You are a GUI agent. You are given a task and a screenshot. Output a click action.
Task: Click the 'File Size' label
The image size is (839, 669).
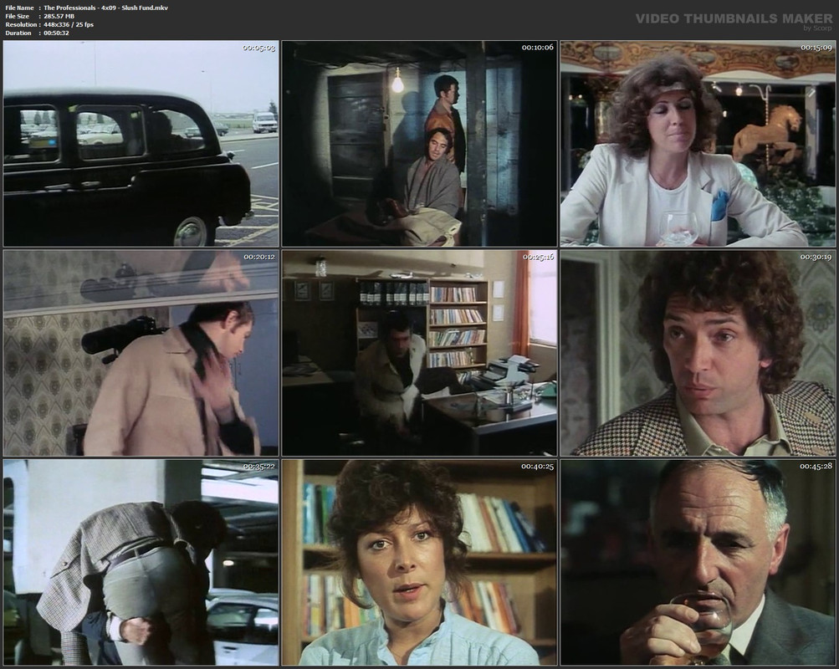click(17, 17)
